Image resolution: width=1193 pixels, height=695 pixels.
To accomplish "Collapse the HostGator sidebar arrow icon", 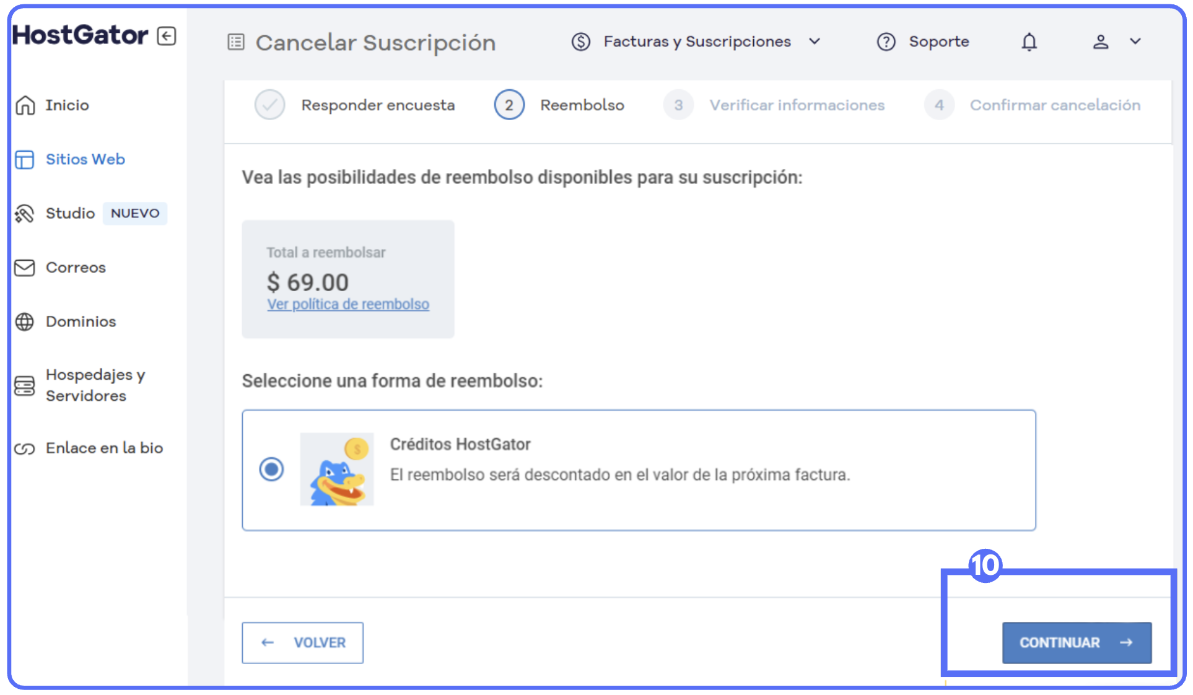I will click(x=166, y=36).
